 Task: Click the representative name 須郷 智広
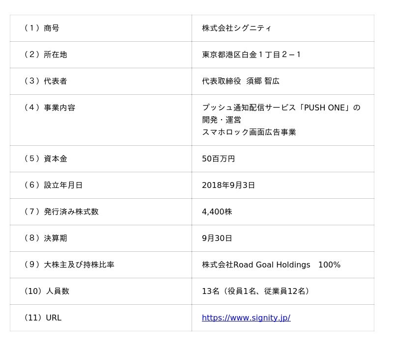263,81
